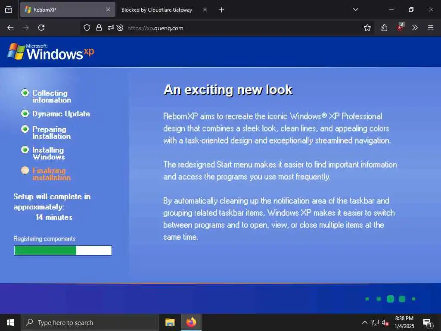Click the Type here to search box
The height and width of the screenshot is (331, 441).
[90, 322]
